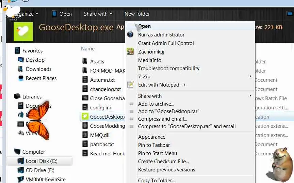Image resolution: width=294 pixels, height=183 pixels.
Task: Click the Assets folder icon
Action: tap(85, 61)
